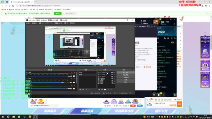The image size is (212, 119).
Task: Click the studio mode button in Controls
Action: pos(125,77)
